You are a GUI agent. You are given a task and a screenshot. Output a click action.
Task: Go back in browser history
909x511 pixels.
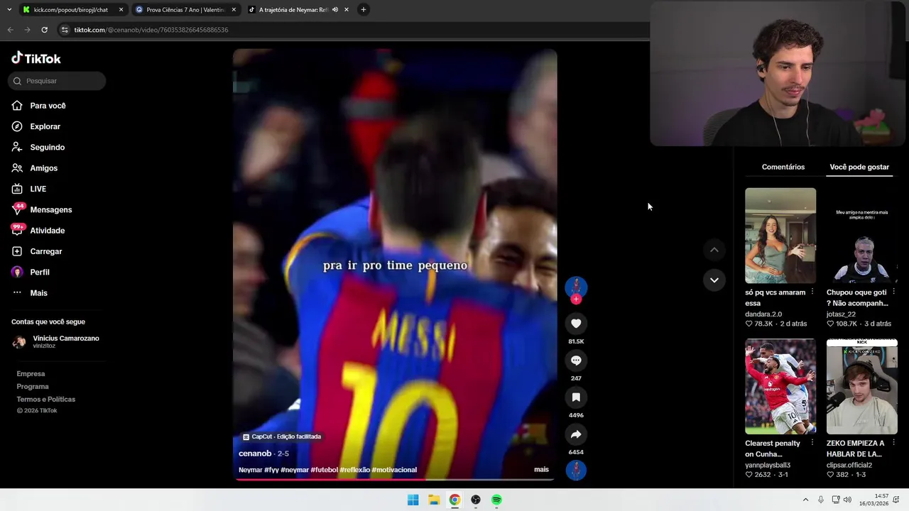tap(10, 30)
